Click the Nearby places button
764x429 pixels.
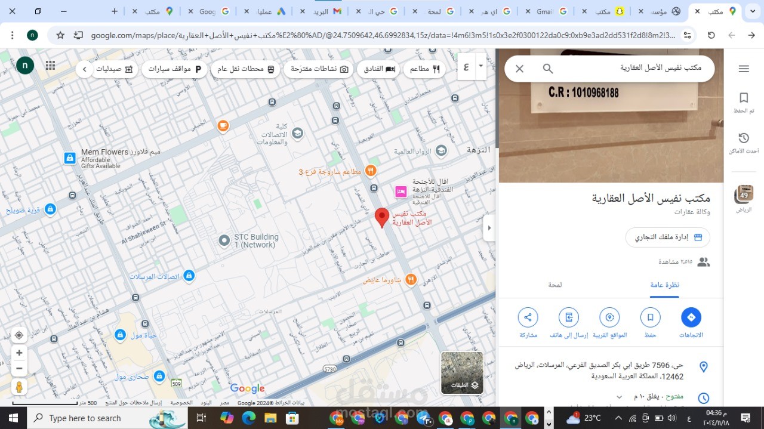pyautogui.click(x=609, y=322)
